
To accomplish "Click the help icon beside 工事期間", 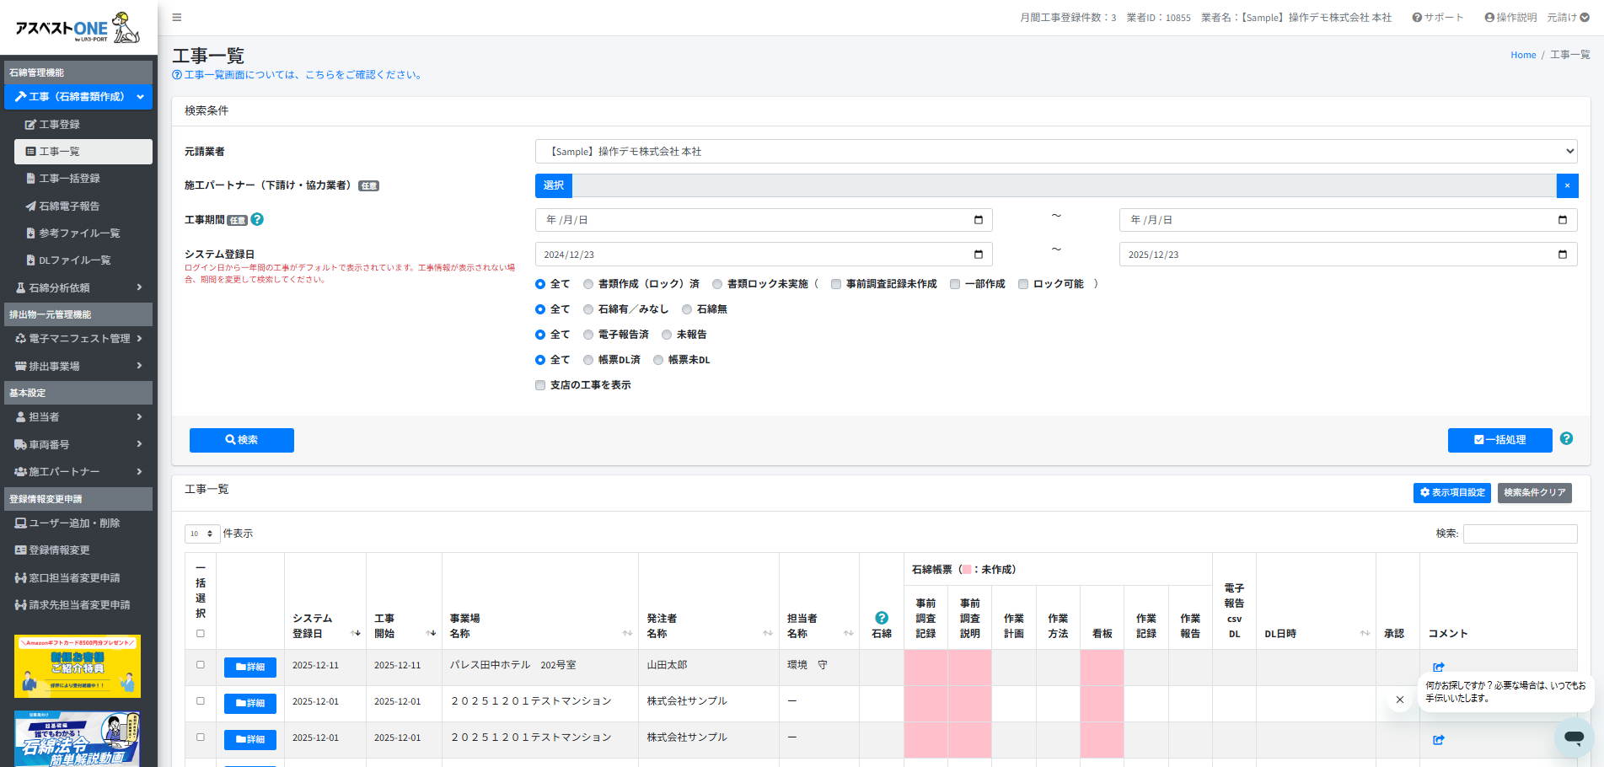I will tap(257, 219).
